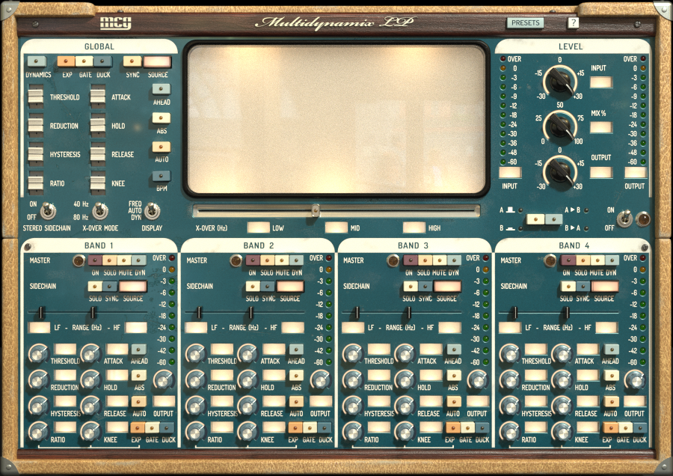Click the INPUT level knob
This screenshot has width=673, height=476.
[559, 82]
